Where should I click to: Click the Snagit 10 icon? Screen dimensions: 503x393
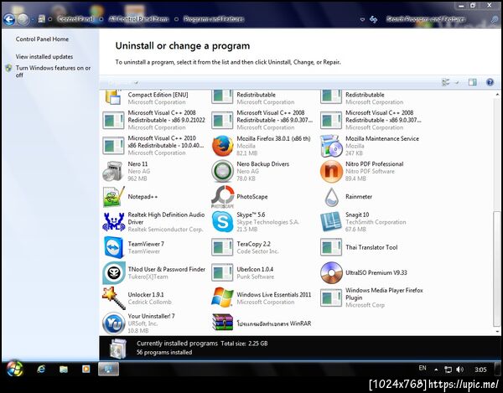[331, 222]
